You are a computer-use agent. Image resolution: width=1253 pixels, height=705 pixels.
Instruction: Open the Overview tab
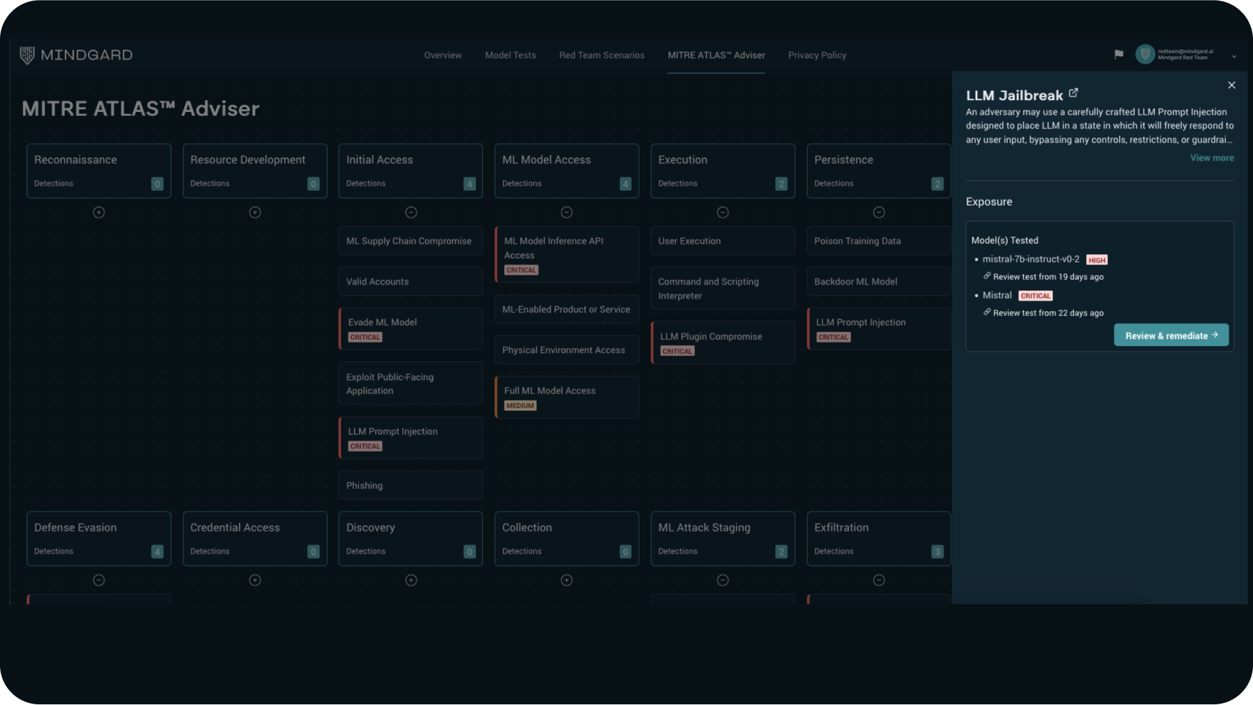[443, 55]
